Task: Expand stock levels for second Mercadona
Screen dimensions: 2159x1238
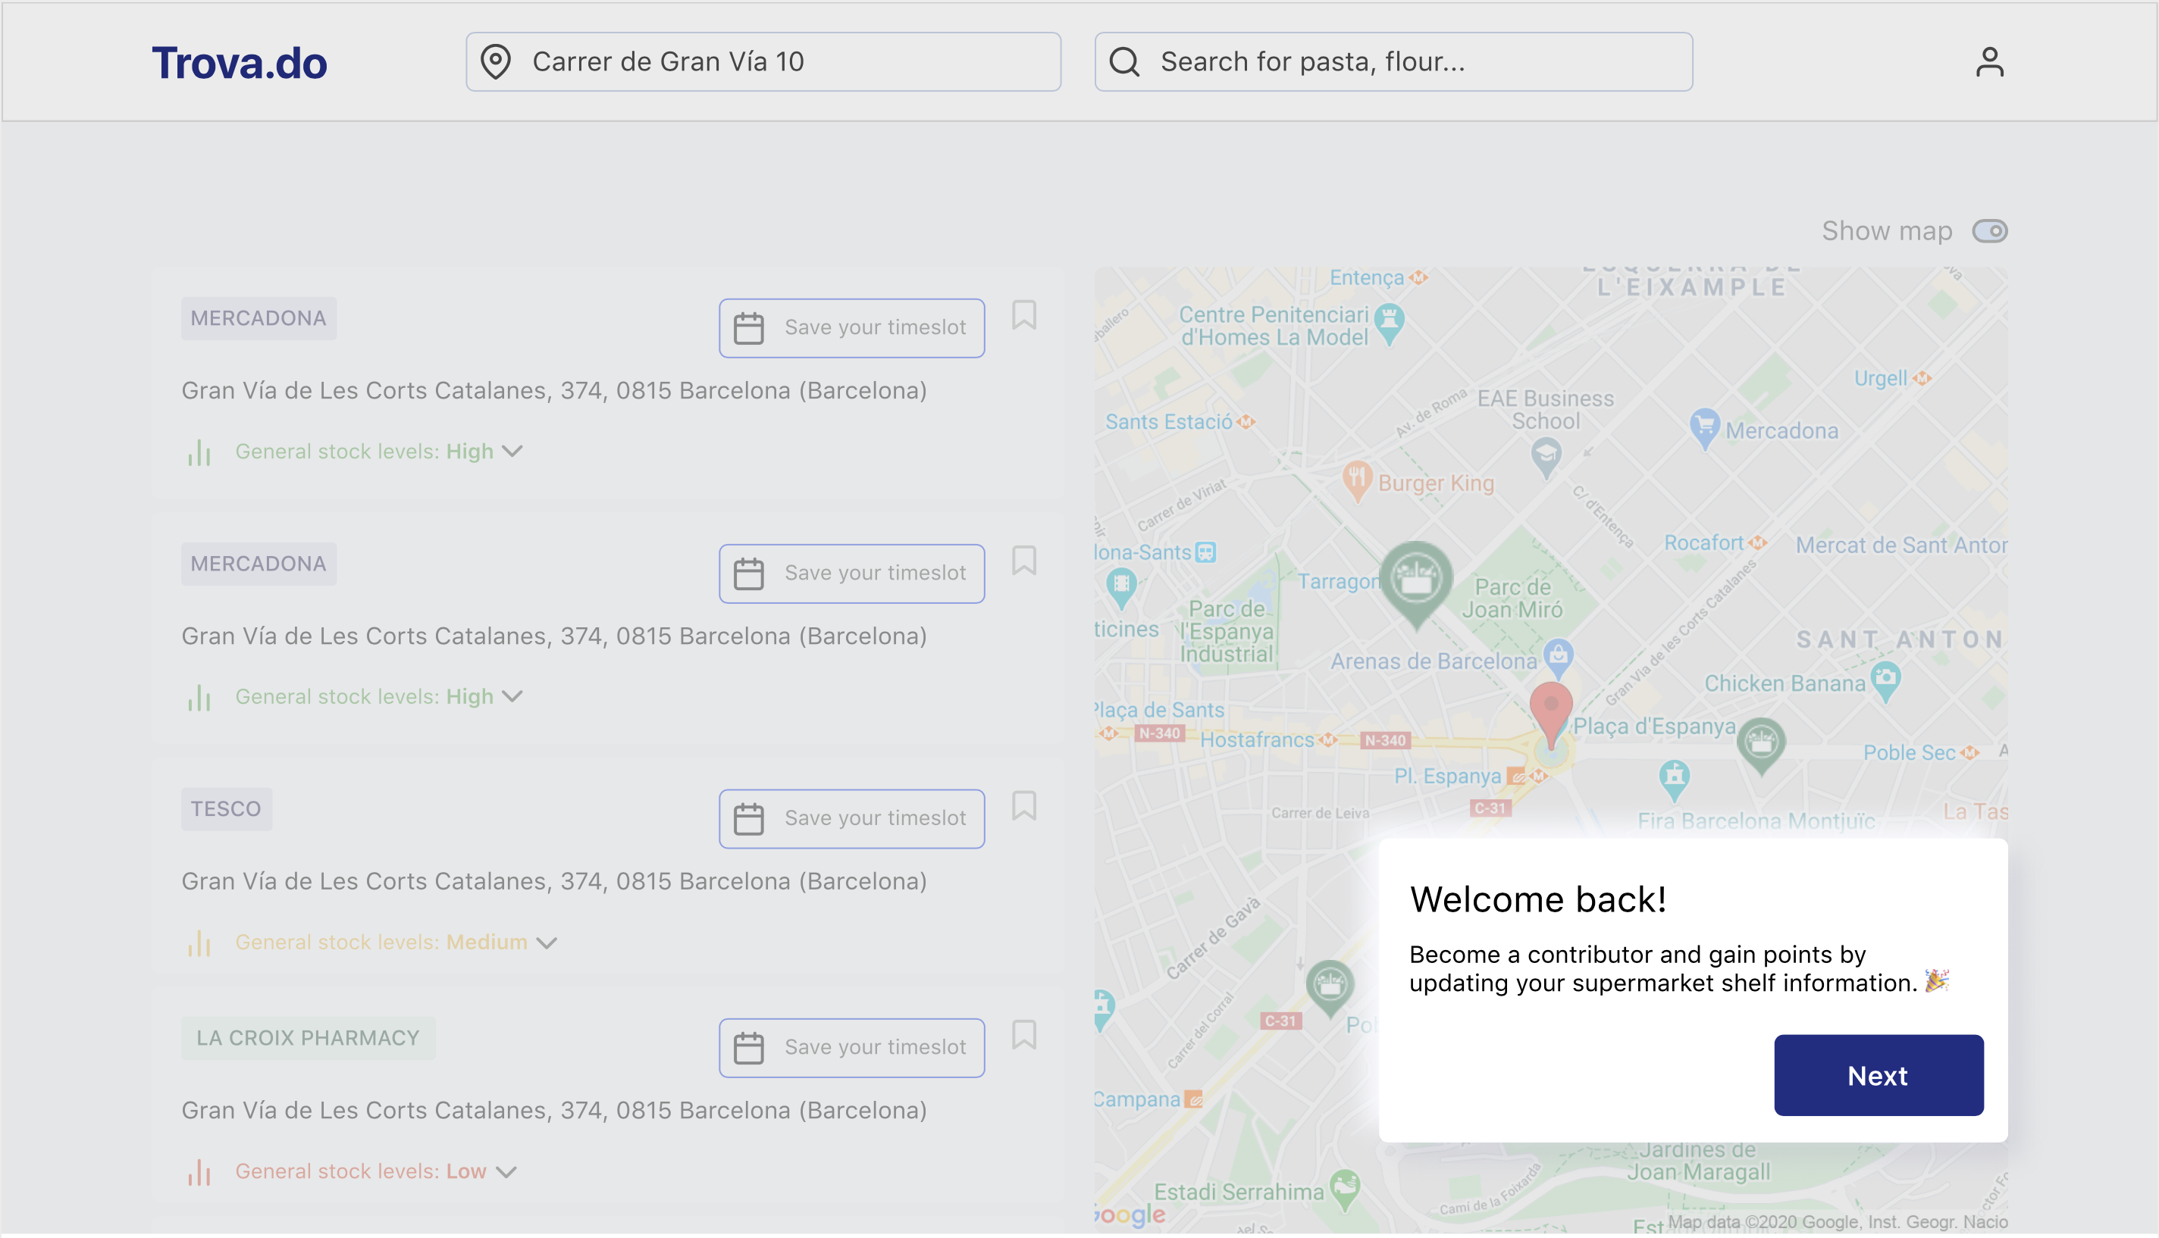Action: click(x=512, y=696)
